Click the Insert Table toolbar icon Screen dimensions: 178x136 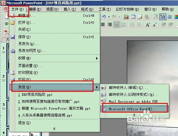point(133,17)
